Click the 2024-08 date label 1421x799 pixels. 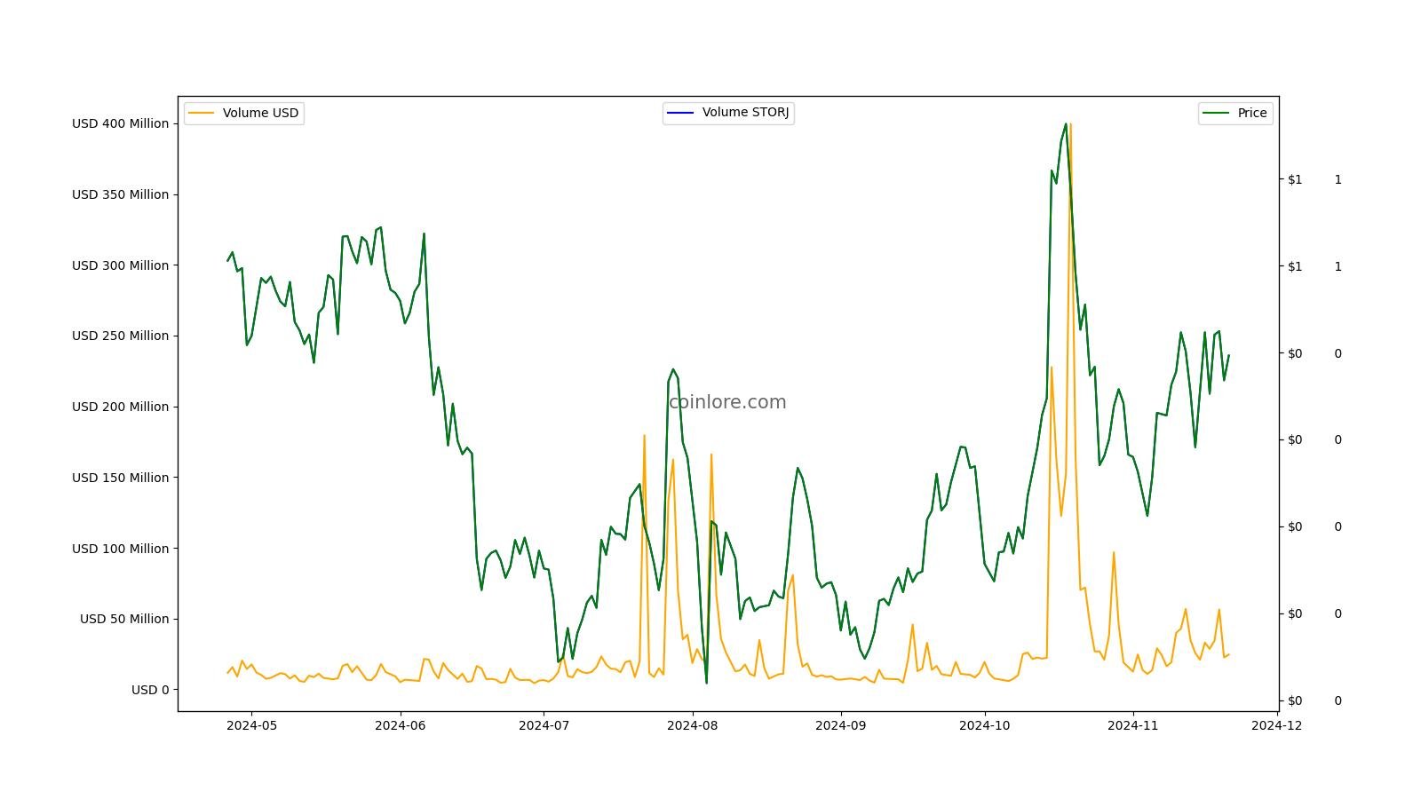[x=692, y=725]
